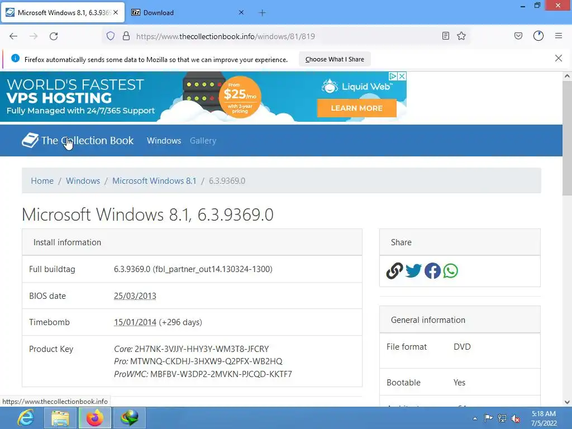This screenshot has height=429, width=572.
Task: Close the Microsoft Windows 8.1 tab
Action: point(116,12)
